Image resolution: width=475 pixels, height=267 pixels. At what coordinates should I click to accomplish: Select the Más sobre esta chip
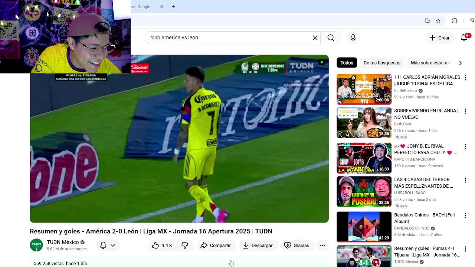point(430,63)
